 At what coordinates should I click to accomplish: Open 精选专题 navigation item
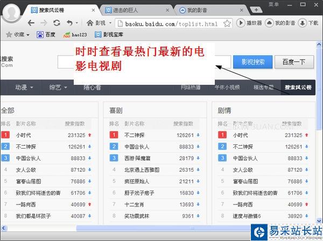click(263, 87)
